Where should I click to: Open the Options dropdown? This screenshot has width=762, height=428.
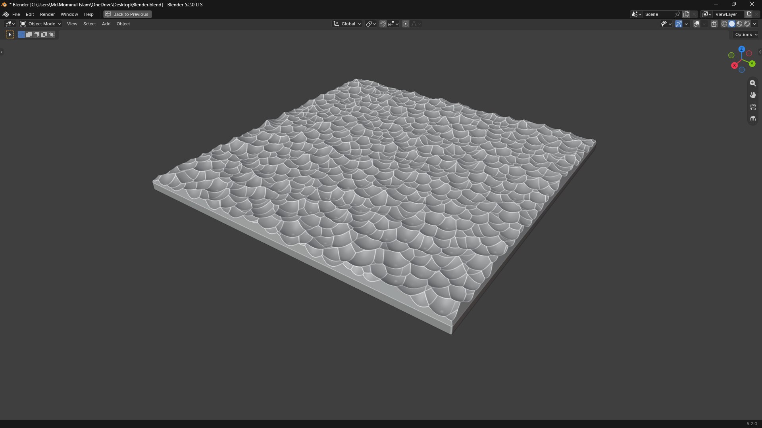point(746,35)
